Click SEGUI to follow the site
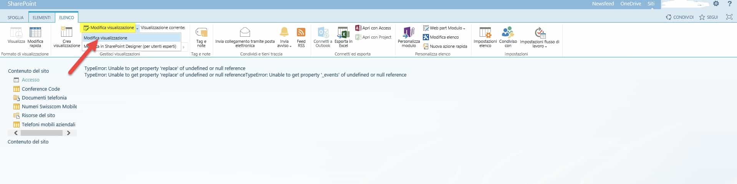The height and width of the screenshot is (184, 737). coord(709,17)
